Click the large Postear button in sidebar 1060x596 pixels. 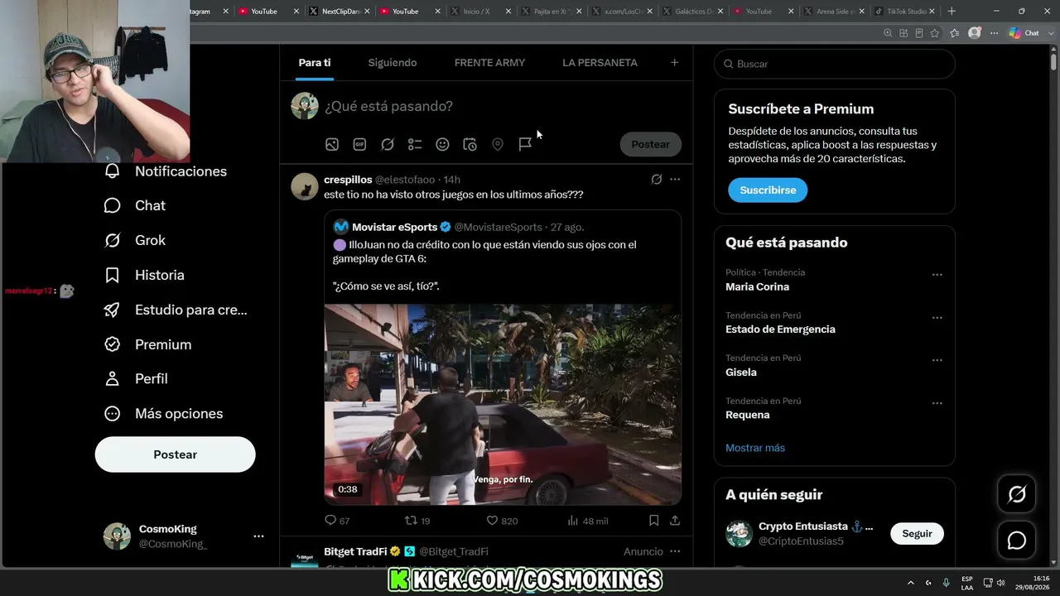(175, 454)
